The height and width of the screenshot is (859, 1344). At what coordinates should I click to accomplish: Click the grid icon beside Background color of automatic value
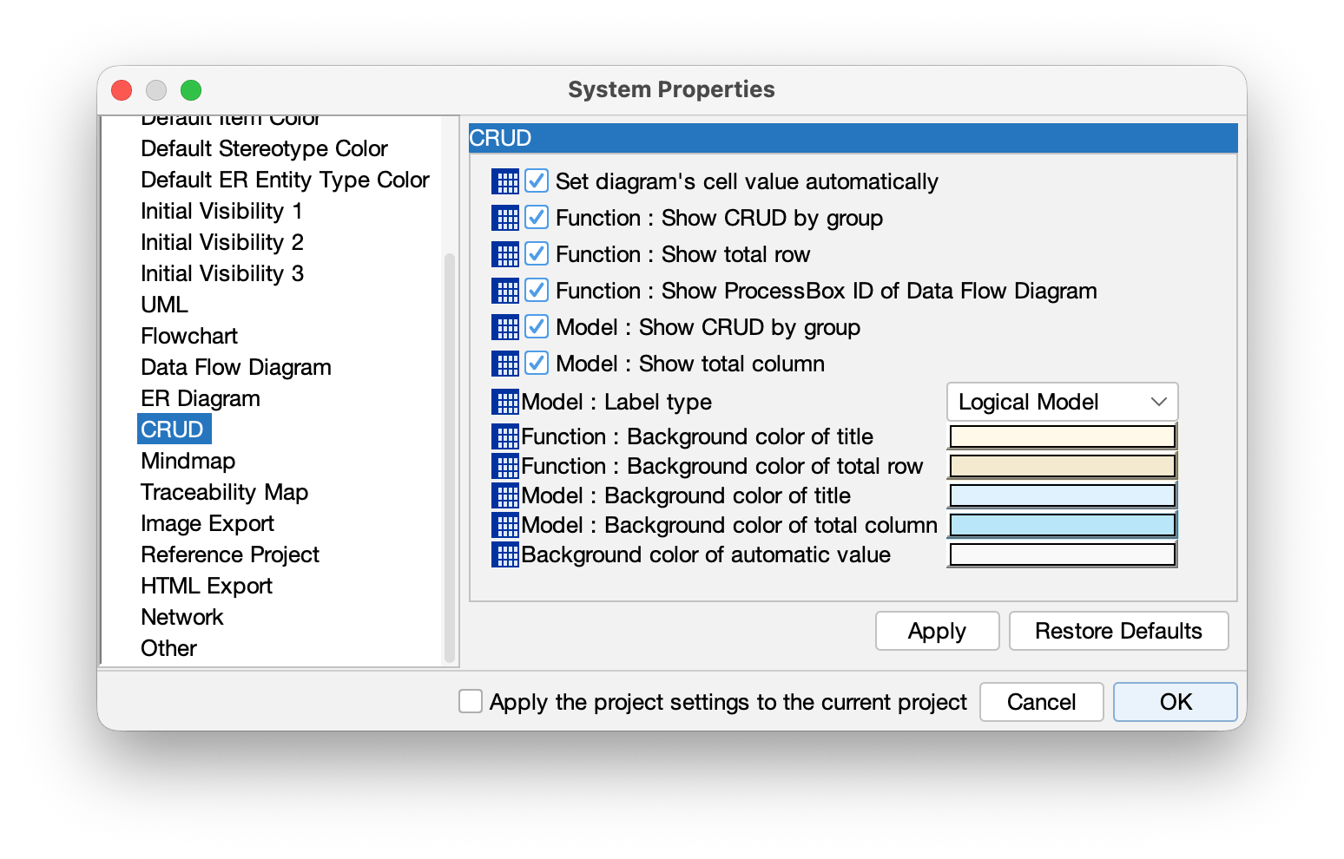point(504,554)
